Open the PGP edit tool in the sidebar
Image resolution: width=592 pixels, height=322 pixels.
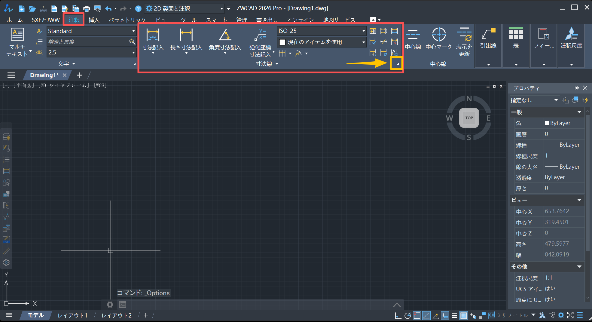[6, 240]
